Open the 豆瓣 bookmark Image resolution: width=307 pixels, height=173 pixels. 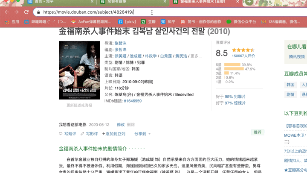coord(148,22)
